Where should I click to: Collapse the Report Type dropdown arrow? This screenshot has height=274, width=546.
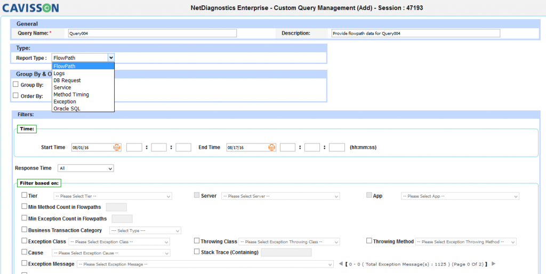click(x=111, y=58)
